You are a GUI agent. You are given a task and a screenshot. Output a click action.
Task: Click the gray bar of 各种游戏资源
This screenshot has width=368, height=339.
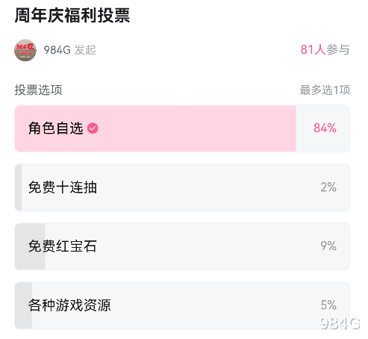tap(23, 305)
